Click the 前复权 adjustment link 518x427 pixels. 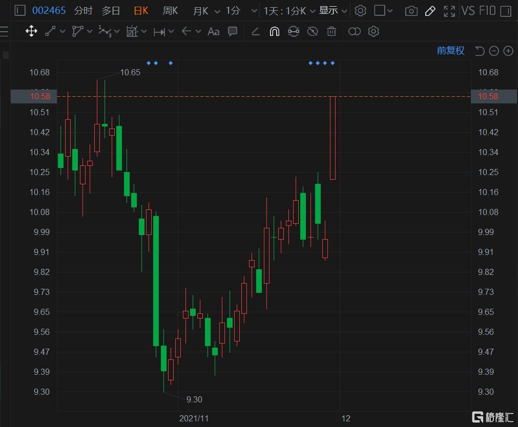coord(450,51)
